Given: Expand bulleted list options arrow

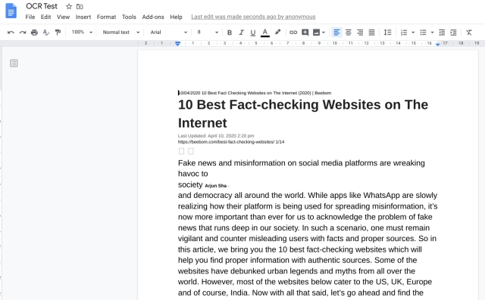Looking at the screenshot, I should (432, 32).
